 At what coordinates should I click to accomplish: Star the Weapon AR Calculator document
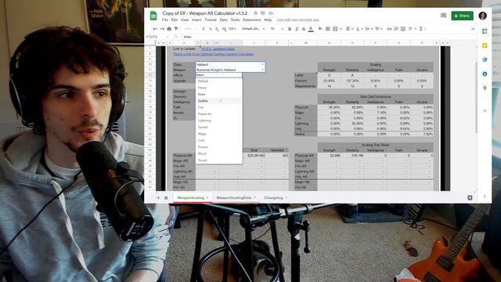(x=255, y=13)
